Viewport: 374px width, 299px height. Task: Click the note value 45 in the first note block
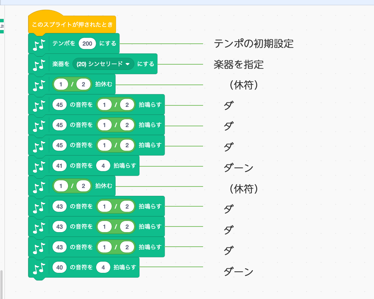tap(59, 105)
